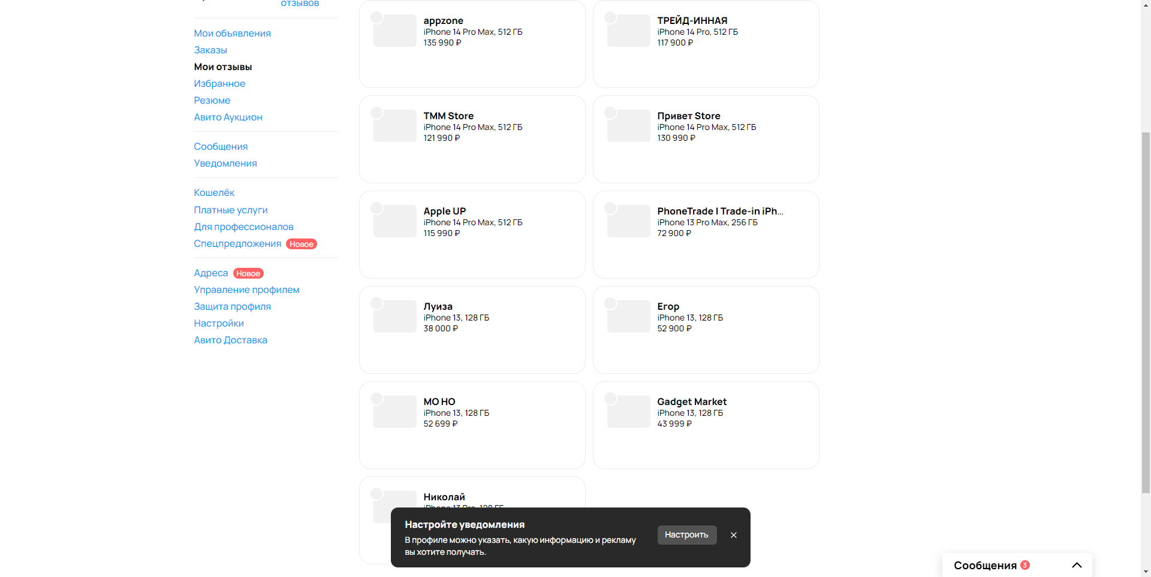Open seller Луиза title
This screenshot has width=1151, height=577.
click(x=438, y=307)
